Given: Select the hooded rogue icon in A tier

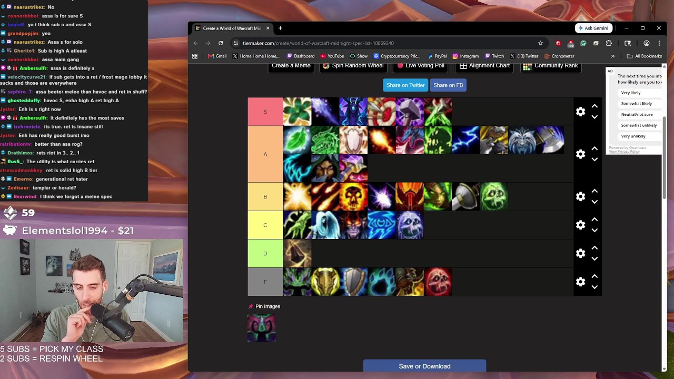Looking at the screenshot, I should (x=325, y=168).
